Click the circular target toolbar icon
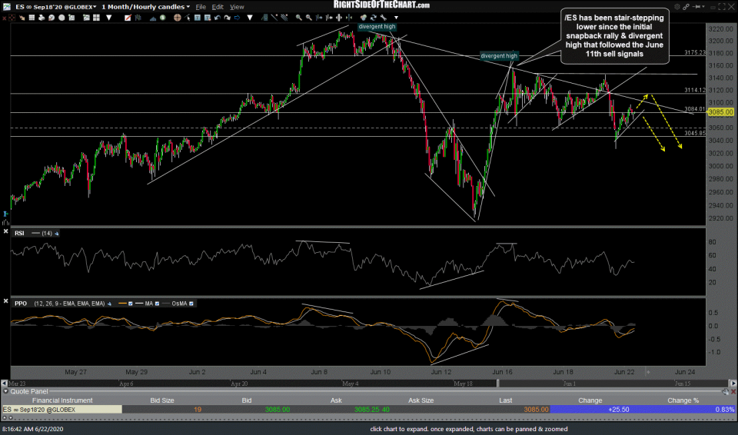The image size is (738, 435). [177, 18]
